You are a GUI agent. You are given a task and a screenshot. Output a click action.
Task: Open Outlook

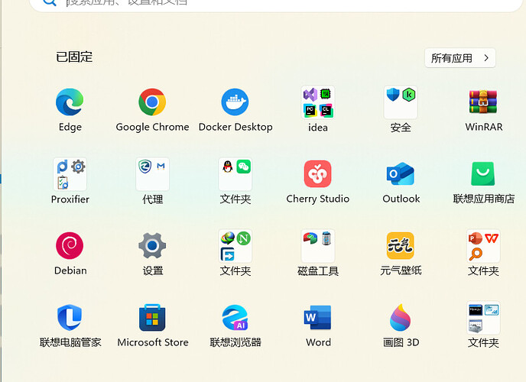(x=401, y=174)
